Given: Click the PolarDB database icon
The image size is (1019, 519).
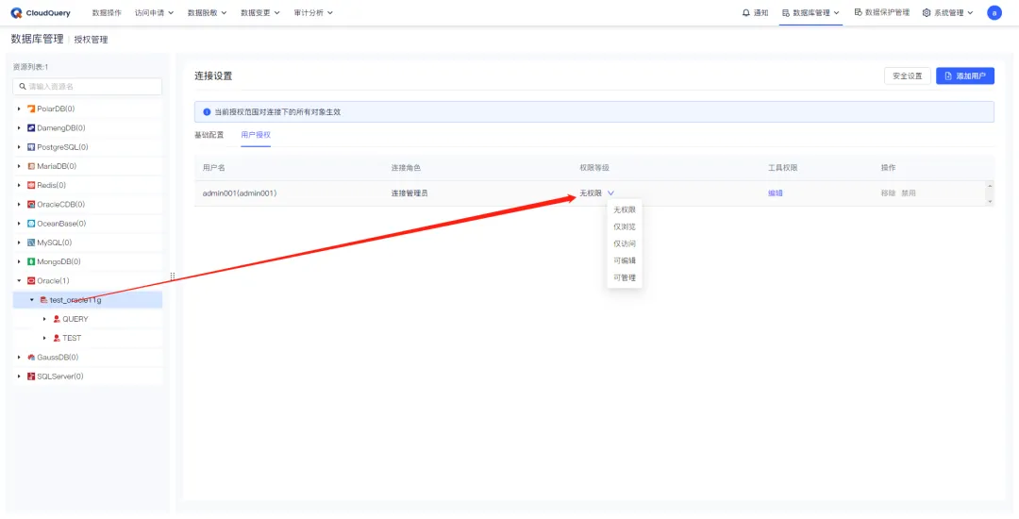Looking at the screenshot, I should click(x=31, y=109).
